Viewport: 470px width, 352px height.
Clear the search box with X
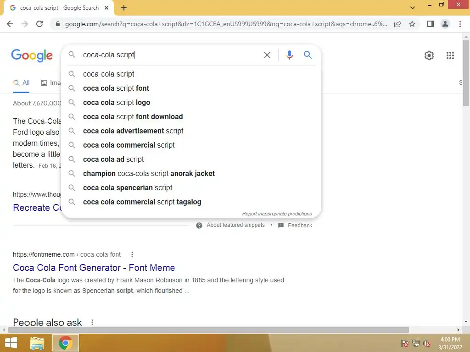pos(267,55)
